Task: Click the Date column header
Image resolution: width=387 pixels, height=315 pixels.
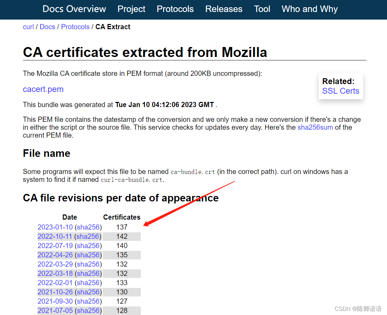Action: coord(70,217)
